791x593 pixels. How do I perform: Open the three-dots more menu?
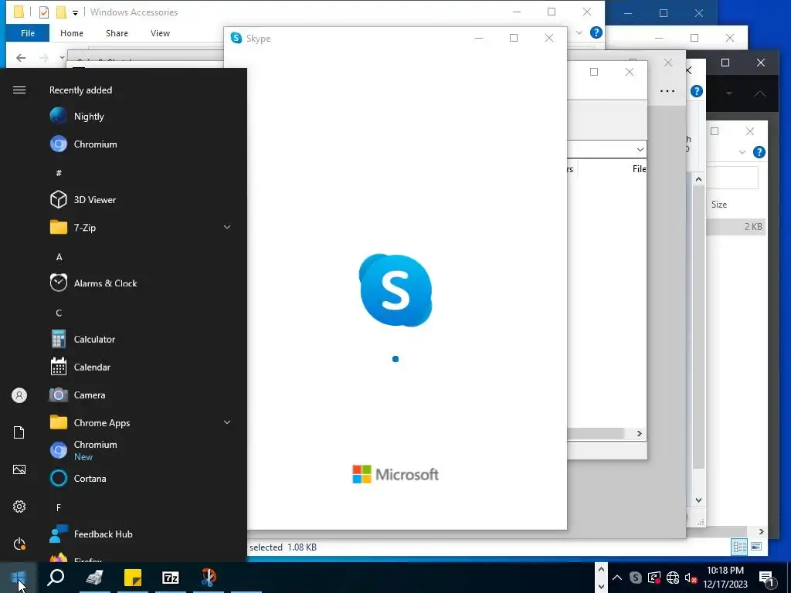[667, 91]
